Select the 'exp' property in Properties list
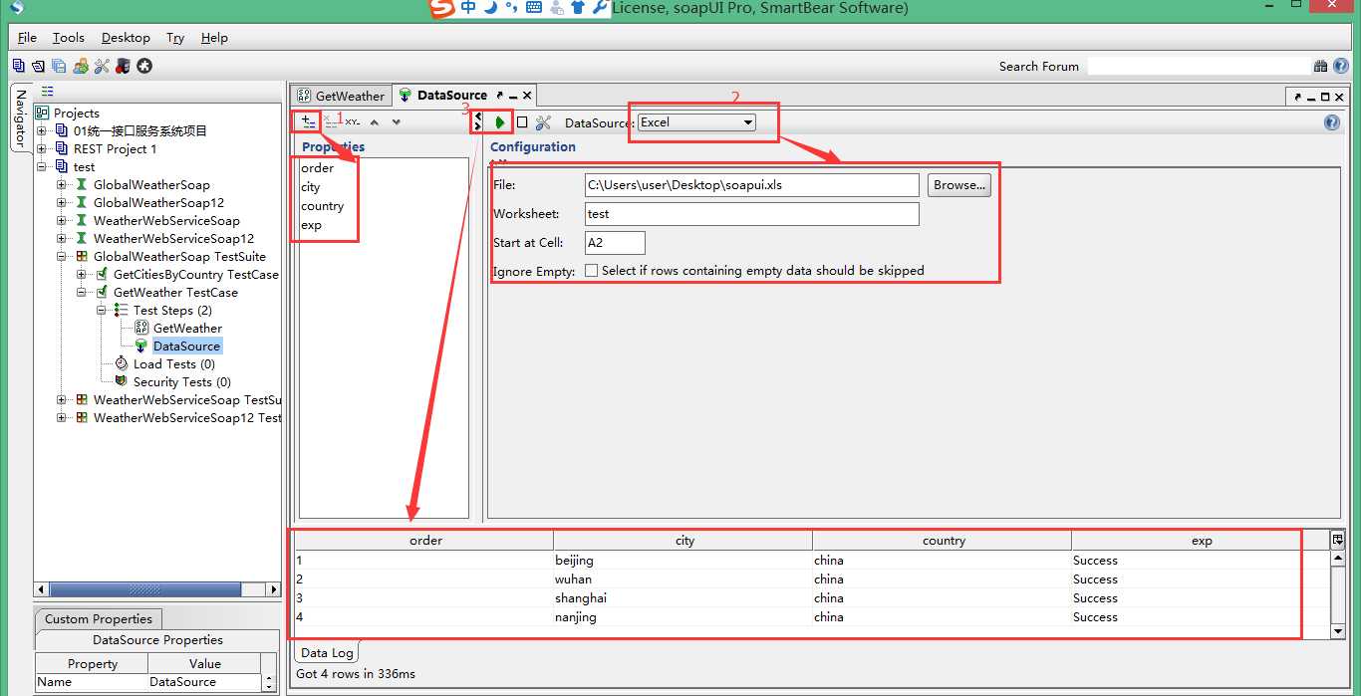This screenshot has width=1361, height=696. click(311, 225)
